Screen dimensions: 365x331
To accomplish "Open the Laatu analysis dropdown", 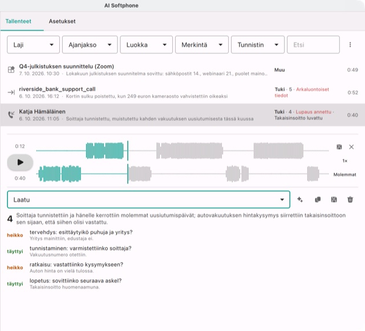I will point(148,199).
